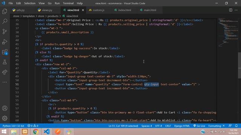Screen dimensions: 241x135
Task: Click the vertical editor scrollbar
Action: click(239, 66)
